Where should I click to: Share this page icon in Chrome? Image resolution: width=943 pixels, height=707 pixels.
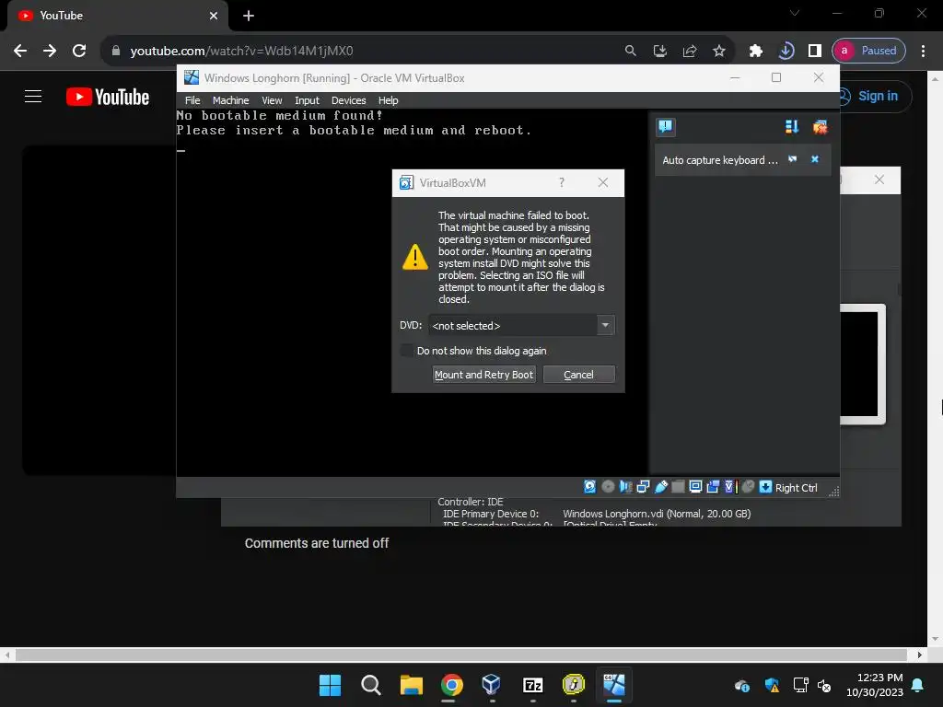(689, 51)
